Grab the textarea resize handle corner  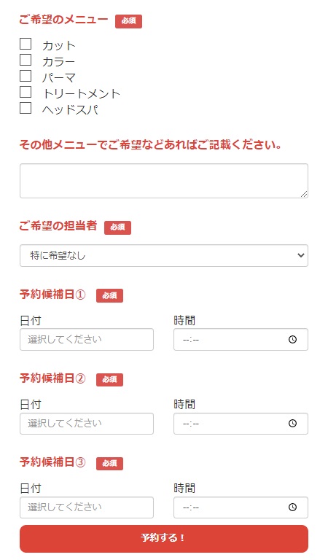304,194
